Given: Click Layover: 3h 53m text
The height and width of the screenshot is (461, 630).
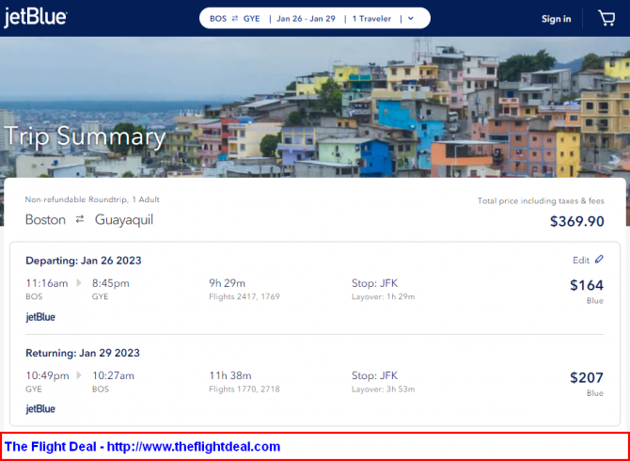Looking at the screenshot, I should pos(384,389).
